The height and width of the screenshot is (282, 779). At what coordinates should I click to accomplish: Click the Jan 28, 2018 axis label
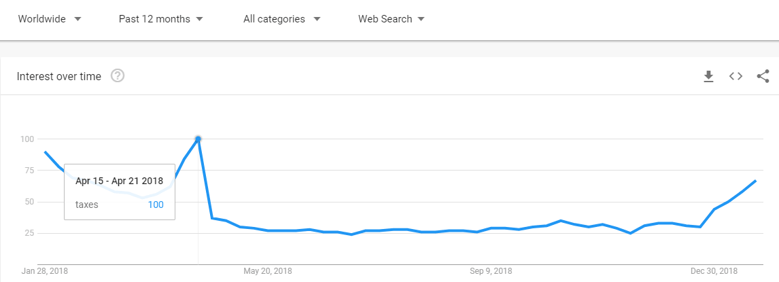(x=45, y=271)
